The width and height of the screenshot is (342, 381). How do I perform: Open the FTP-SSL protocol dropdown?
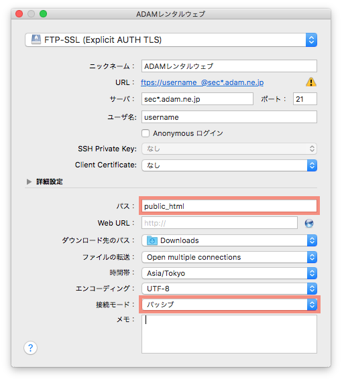point(171,40)
